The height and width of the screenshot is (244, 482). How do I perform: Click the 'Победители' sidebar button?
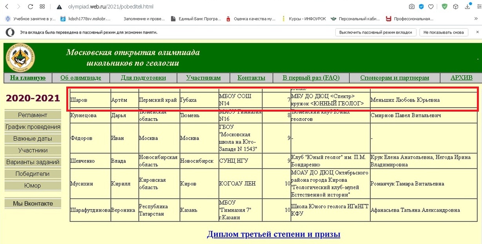click(33, 174)
